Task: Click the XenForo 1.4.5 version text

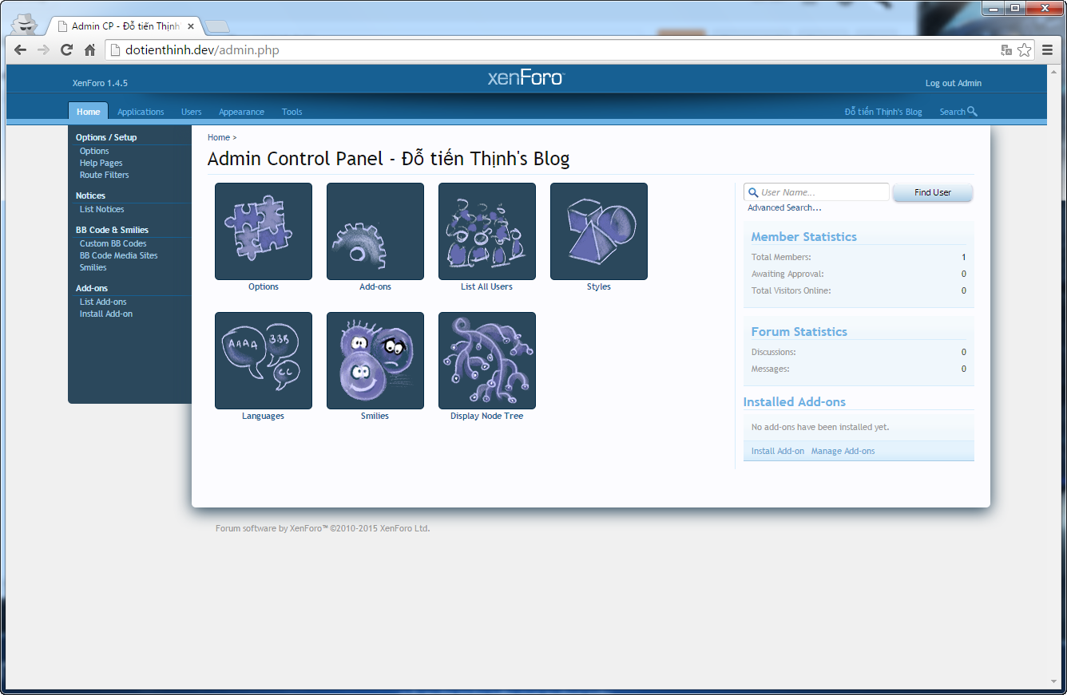Action: click(x=100, y=83)
